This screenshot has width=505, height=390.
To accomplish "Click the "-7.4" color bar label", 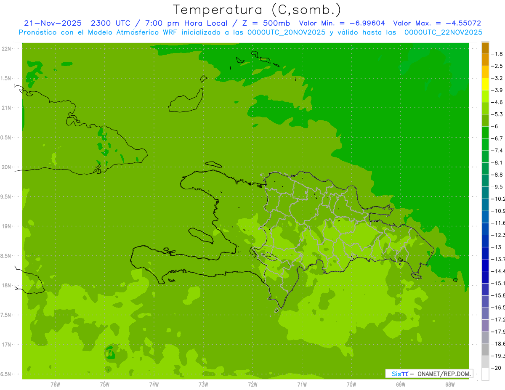I will coord(498,151).
